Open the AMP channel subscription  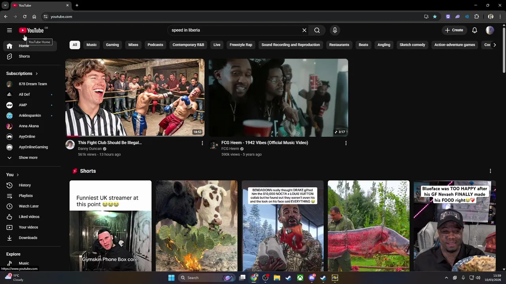coord(30,105)
